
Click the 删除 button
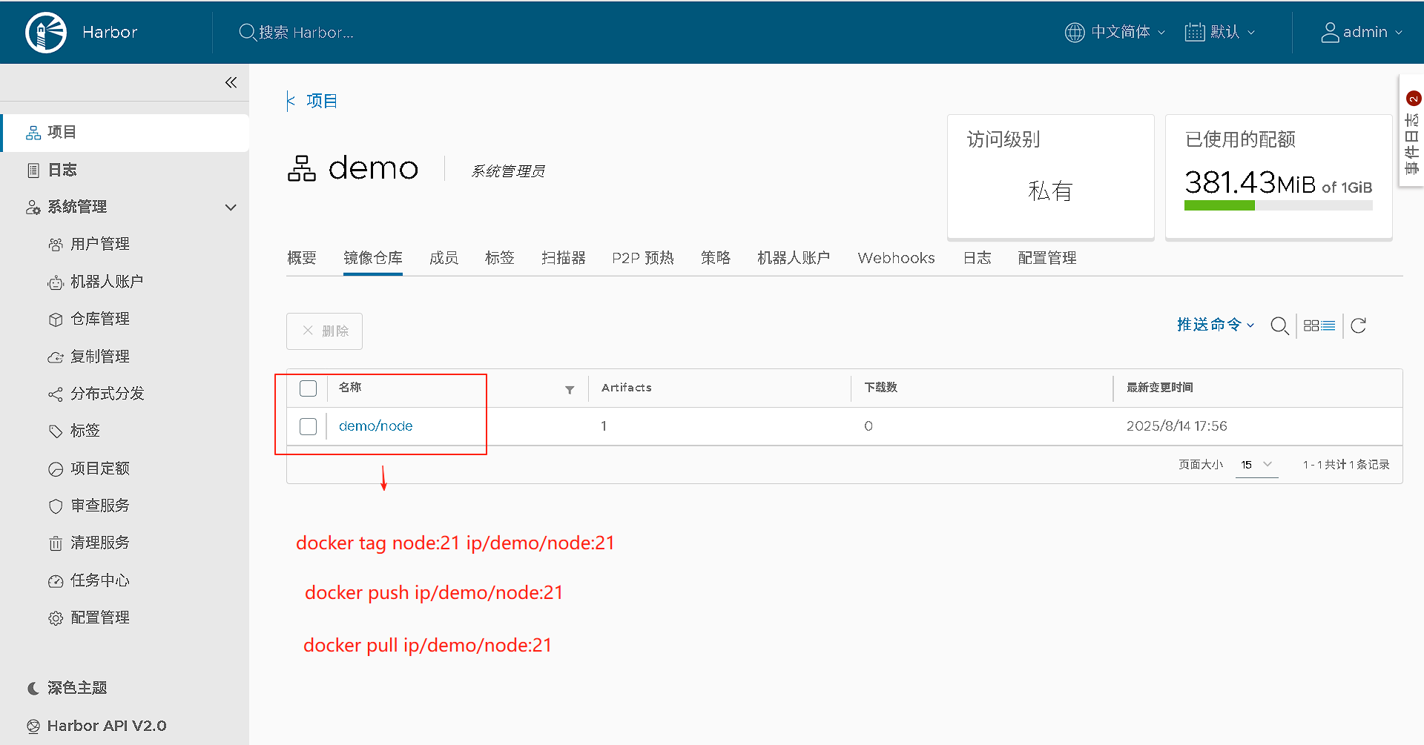(325, 331)
